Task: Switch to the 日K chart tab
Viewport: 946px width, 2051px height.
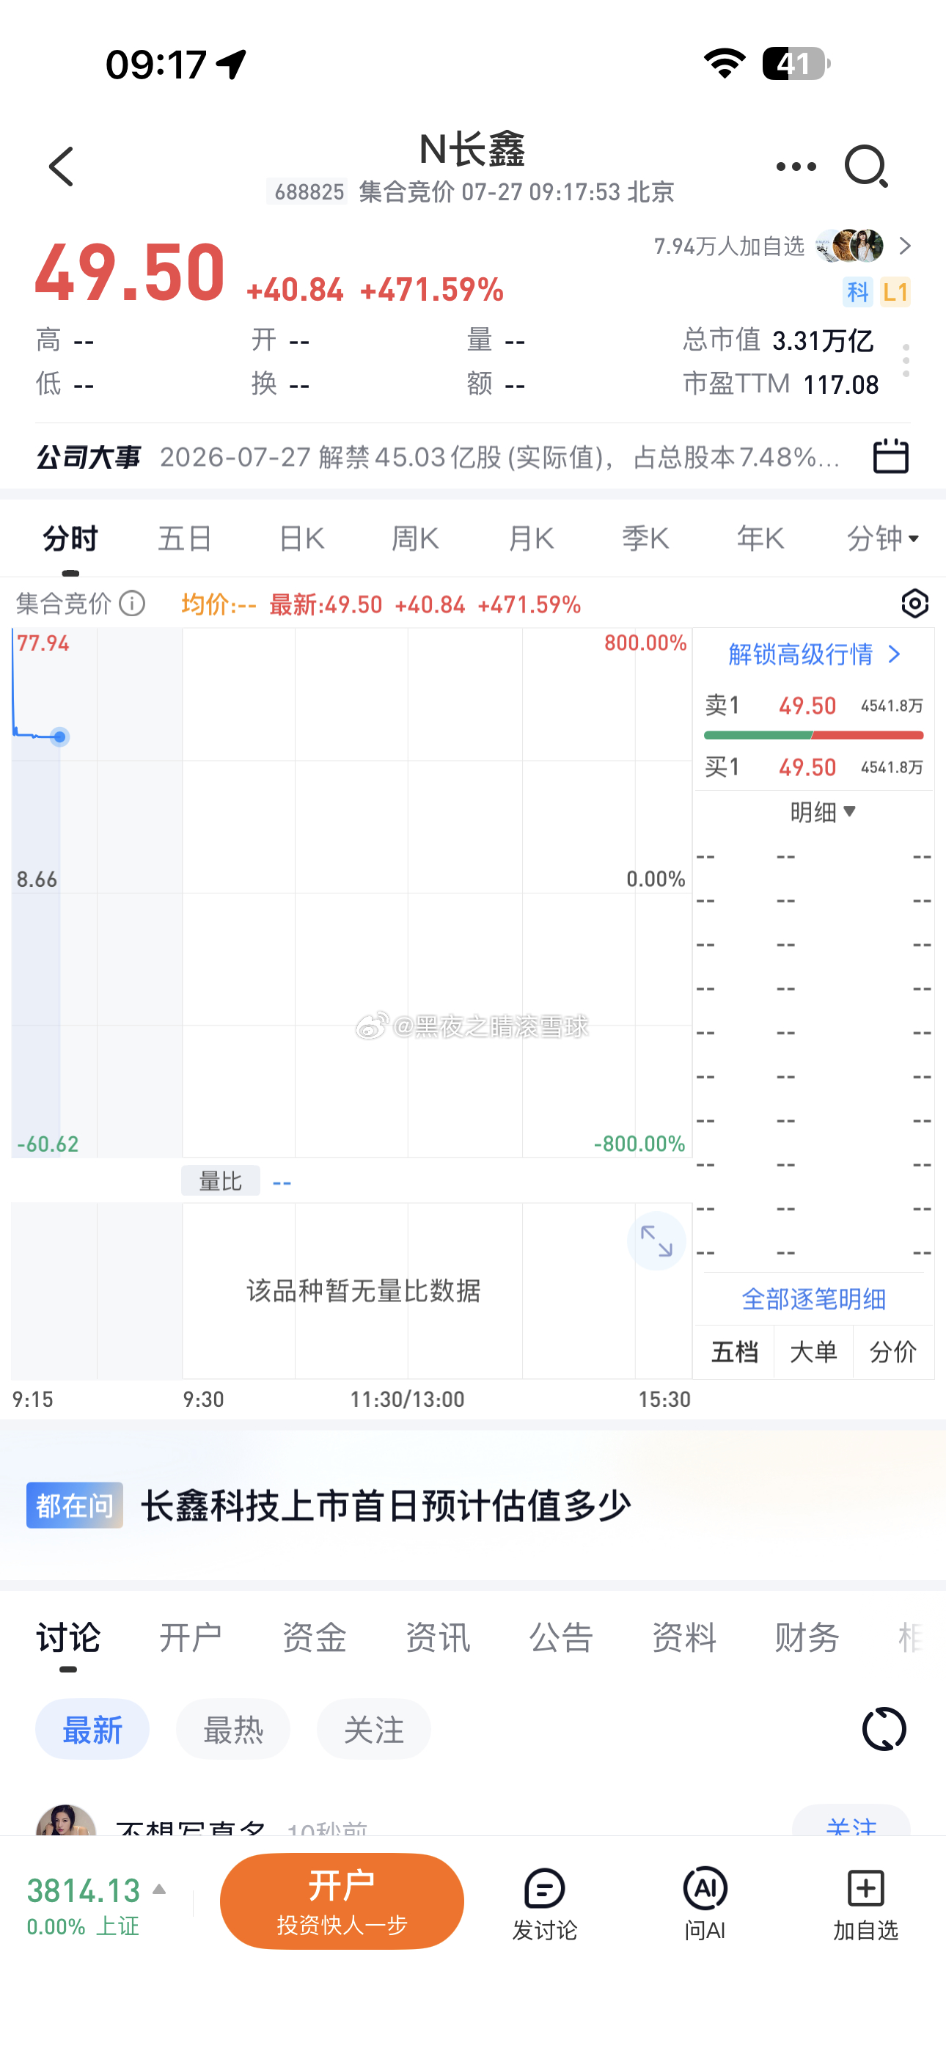Action: click(301, 539)
